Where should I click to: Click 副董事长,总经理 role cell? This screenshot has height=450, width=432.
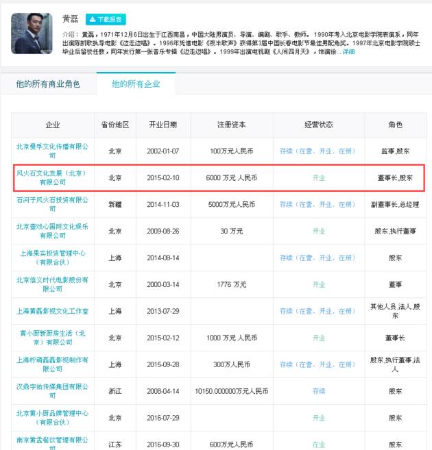point(395,204)
